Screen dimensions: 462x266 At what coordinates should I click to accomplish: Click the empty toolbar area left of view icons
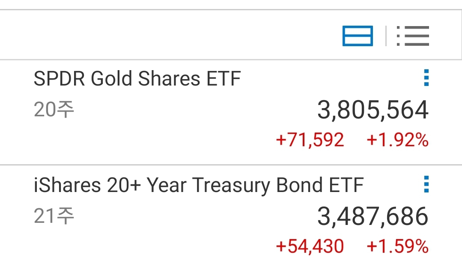click(171, 36)
